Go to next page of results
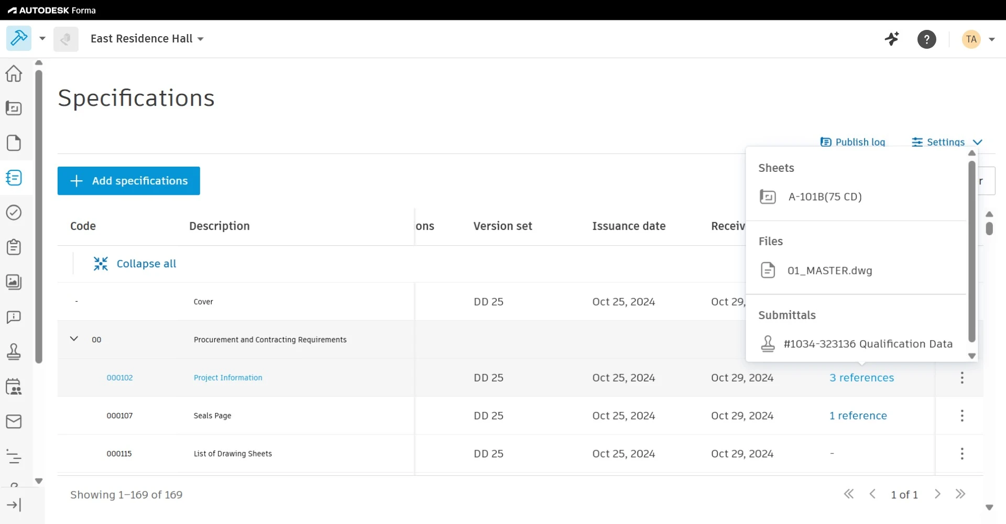Viewport: 1006px width, 524px height. [x=937, y=494]
